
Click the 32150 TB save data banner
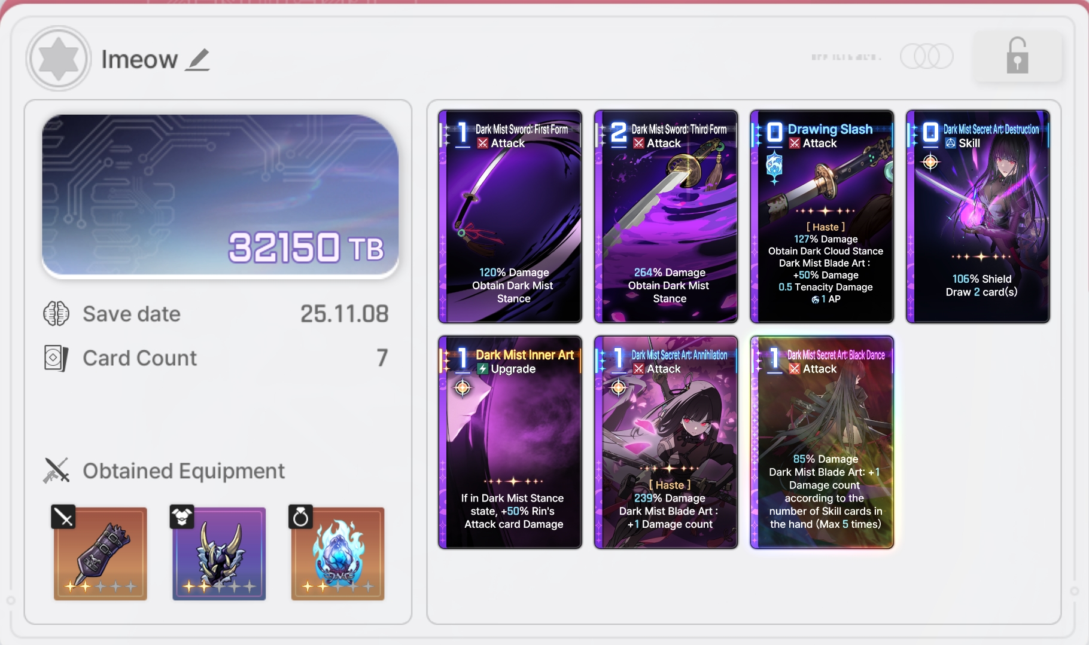click(x=220, y=196)
